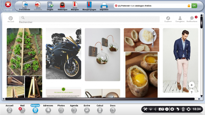Open the Agenda application
The image size is (205, 115).
coord(74,109)
